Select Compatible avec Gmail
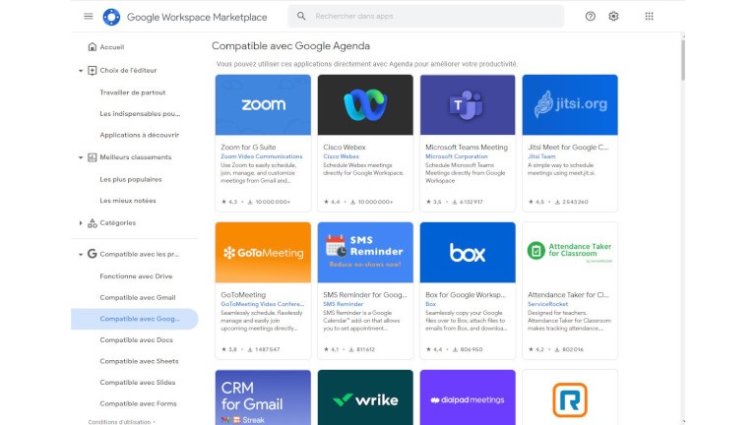The height and width of the screenshot is (425, 756). coord(138,297)
